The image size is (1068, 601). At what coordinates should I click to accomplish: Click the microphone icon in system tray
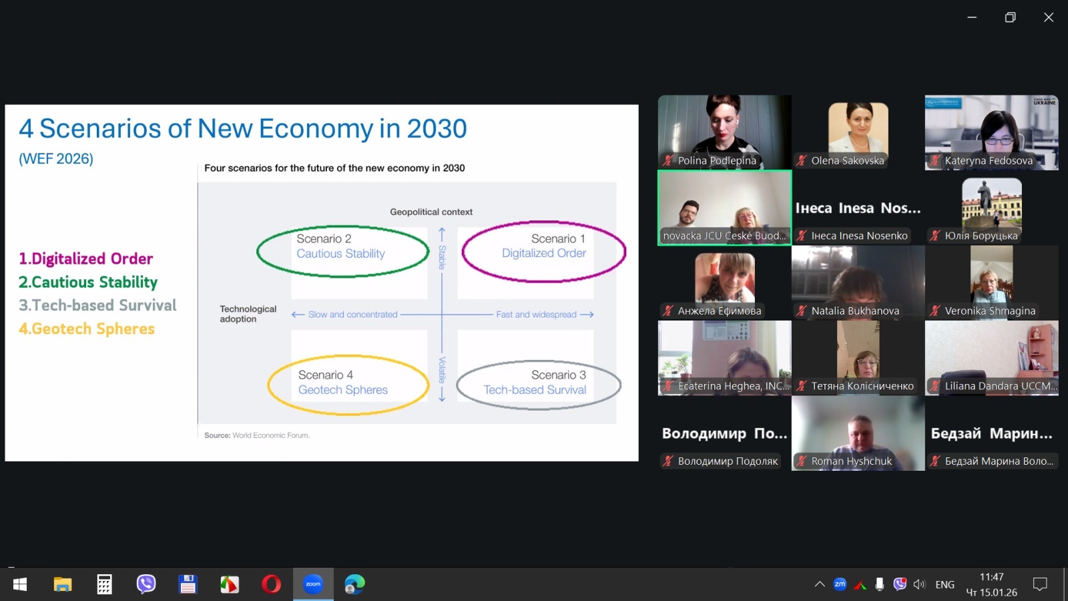880,584
